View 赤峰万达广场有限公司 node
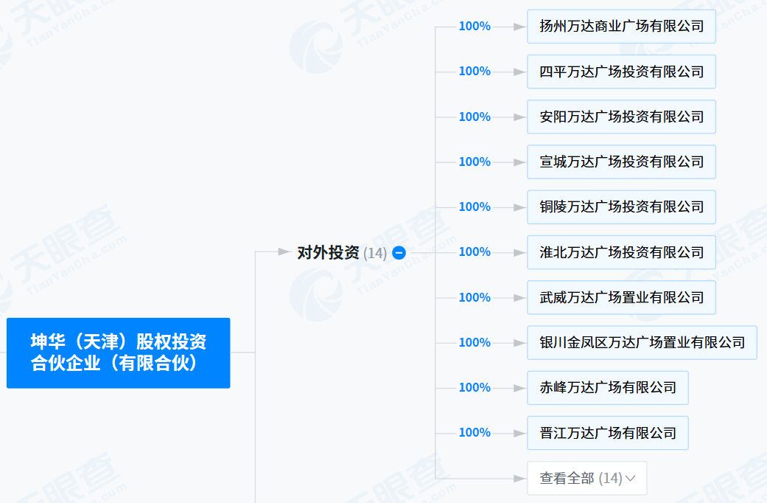This screenshot has height=503, width=767. tap(607, 387)
